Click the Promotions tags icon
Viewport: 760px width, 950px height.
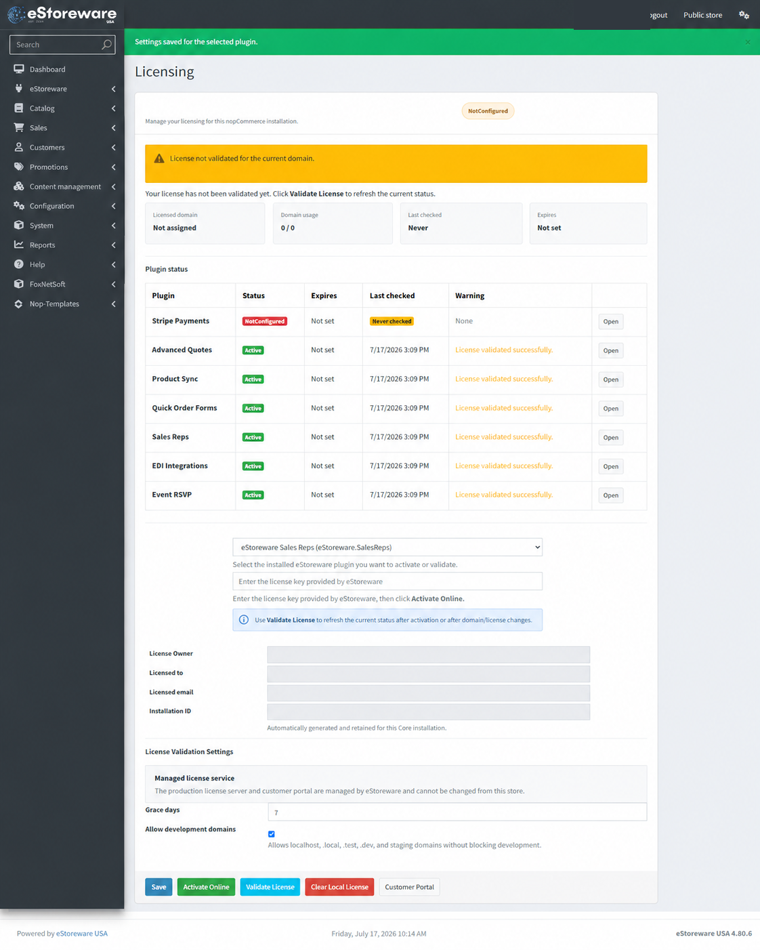pyautogui.click(x=19, y=167)
